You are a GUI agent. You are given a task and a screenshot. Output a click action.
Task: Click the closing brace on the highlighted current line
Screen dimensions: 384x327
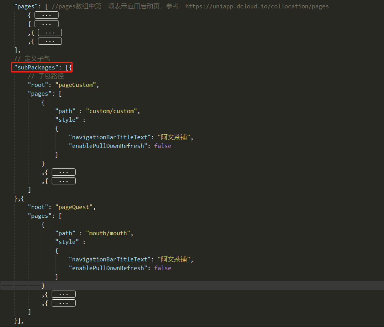(43, 286)
